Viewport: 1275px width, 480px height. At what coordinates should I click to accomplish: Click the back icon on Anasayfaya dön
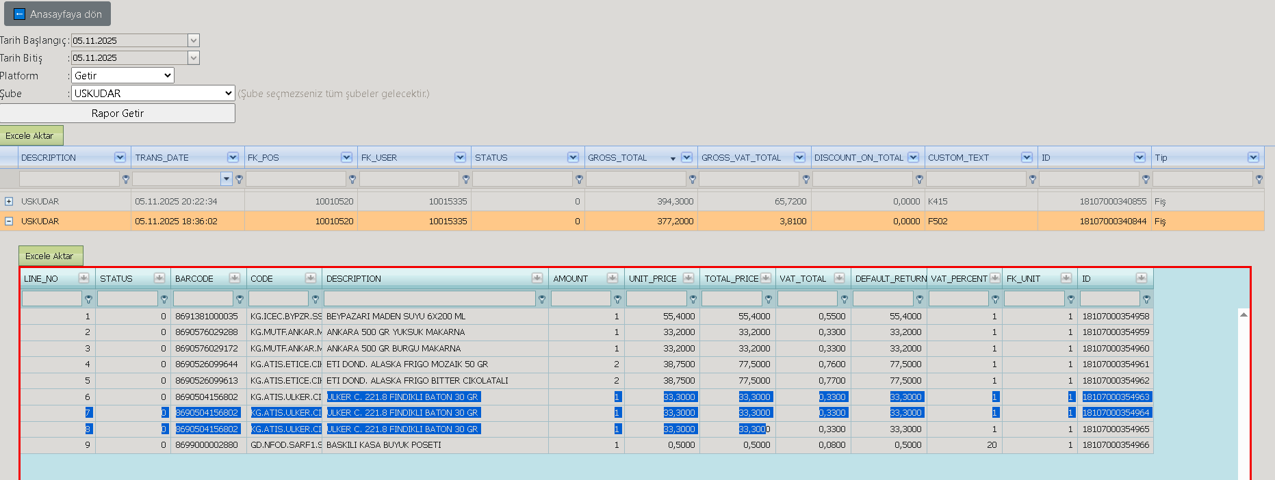[19, 14]
